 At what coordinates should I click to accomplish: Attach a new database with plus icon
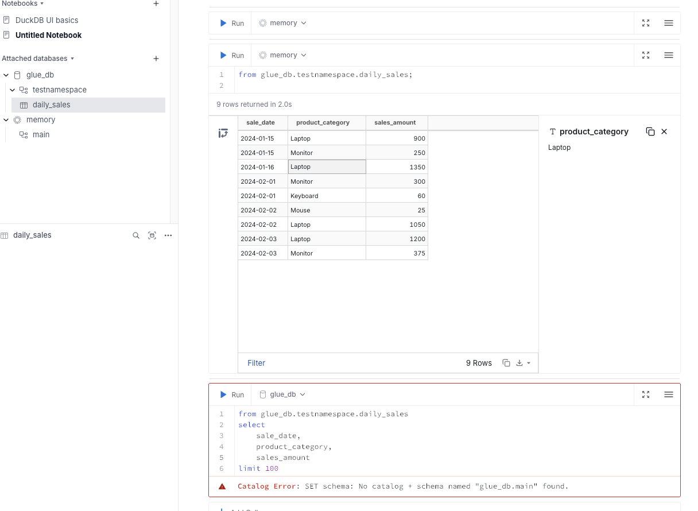156,59
